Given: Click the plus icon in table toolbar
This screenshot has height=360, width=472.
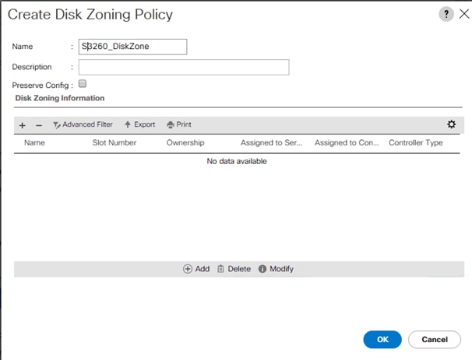Looking at the screenshot, I should coord(23,125).
